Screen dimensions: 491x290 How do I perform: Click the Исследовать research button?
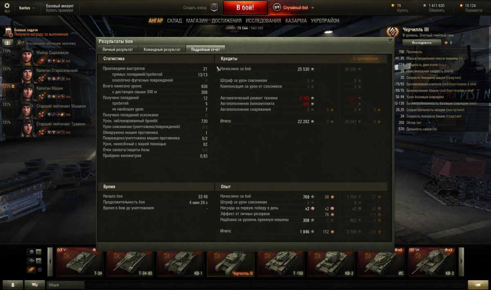coord(421,43)
